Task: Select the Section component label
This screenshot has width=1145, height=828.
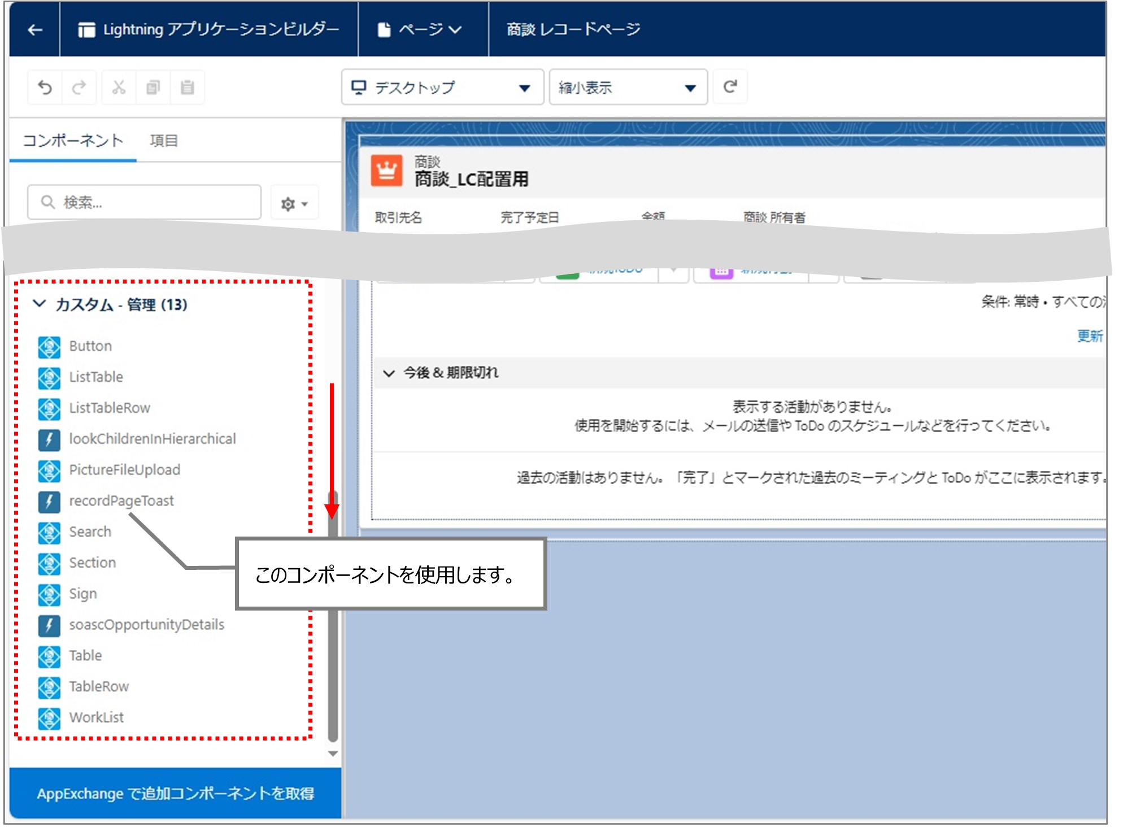Action: tap(93, 563)
